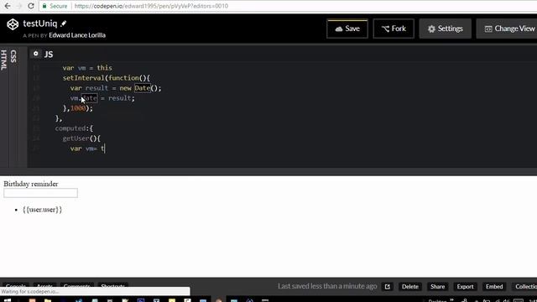Click the {{user.user}} list item
Viewport: 537px width, 302px height.
[42, 210]
